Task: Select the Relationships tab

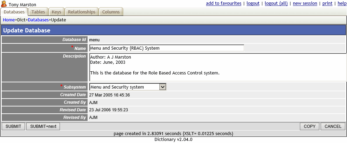Action: pyautogui.click(x=81, y=12)
